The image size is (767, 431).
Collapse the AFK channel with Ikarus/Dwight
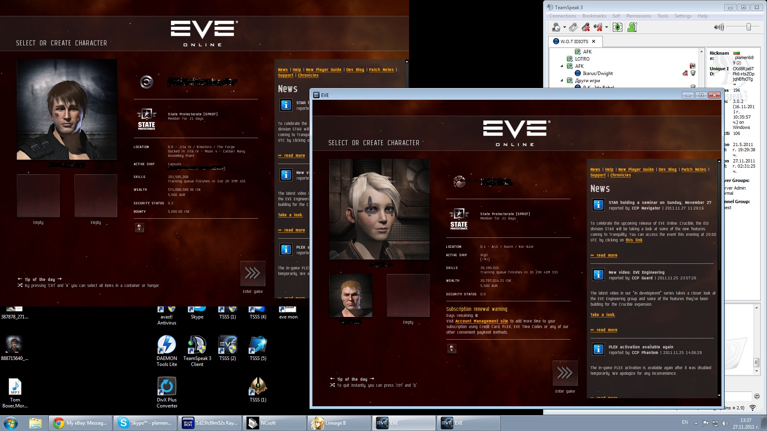tap(562, 66)
